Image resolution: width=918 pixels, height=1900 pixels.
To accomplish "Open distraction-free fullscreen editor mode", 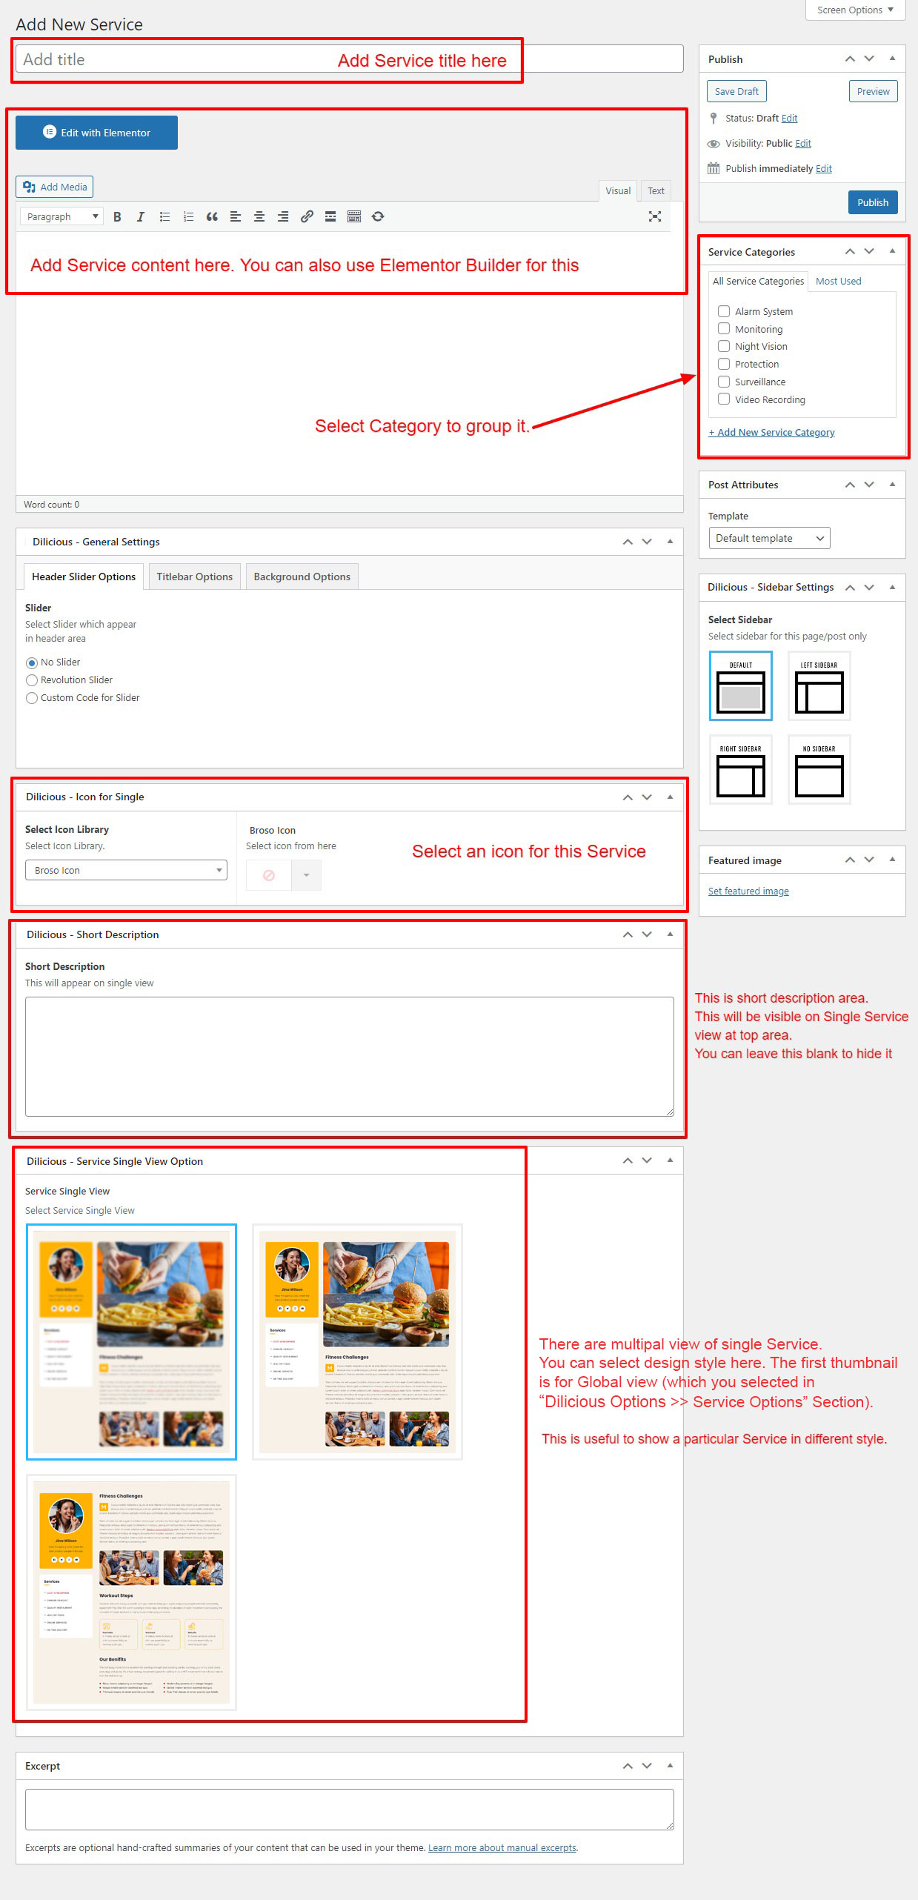I will click(654, 216).
